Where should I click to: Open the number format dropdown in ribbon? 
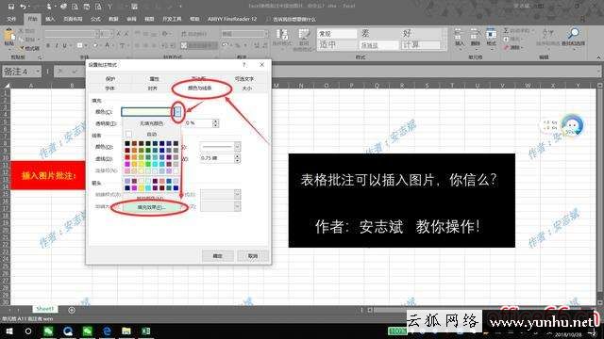[266, 34]
